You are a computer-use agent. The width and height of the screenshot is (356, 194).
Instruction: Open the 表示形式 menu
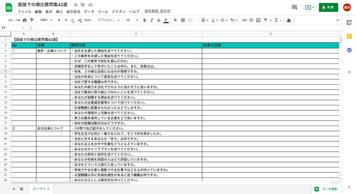coord(73,12)
